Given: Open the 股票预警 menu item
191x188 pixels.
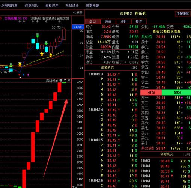Looking at the screenshot, I should (92, 5).
